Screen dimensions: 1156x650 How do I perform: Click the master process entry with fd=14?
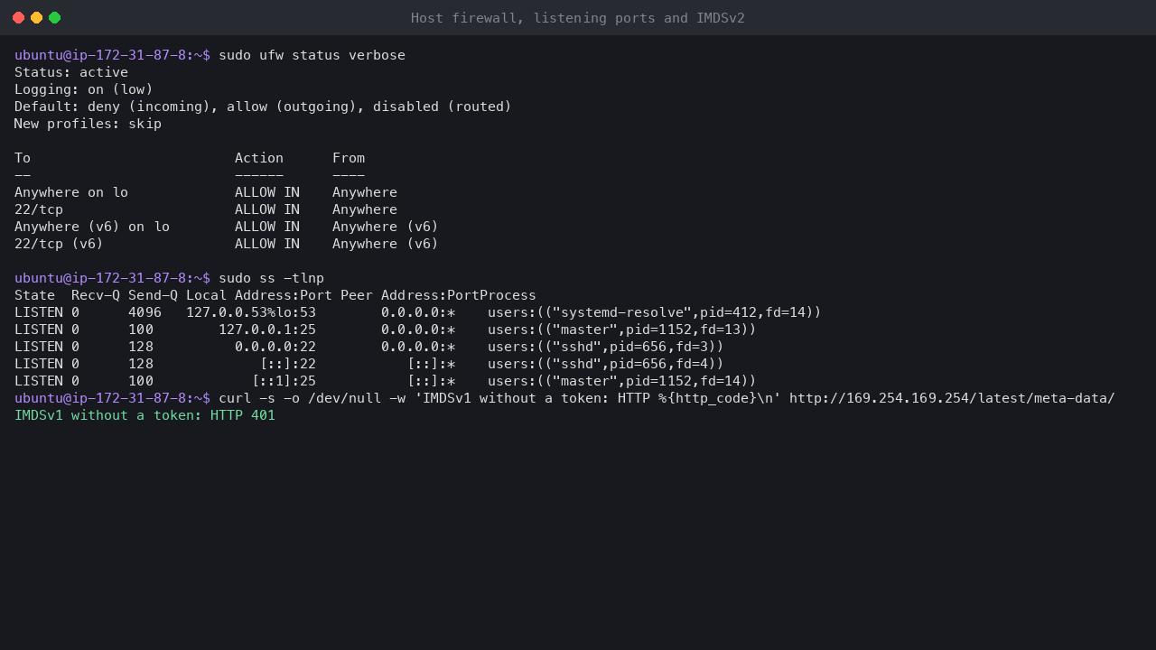point(622,381)
